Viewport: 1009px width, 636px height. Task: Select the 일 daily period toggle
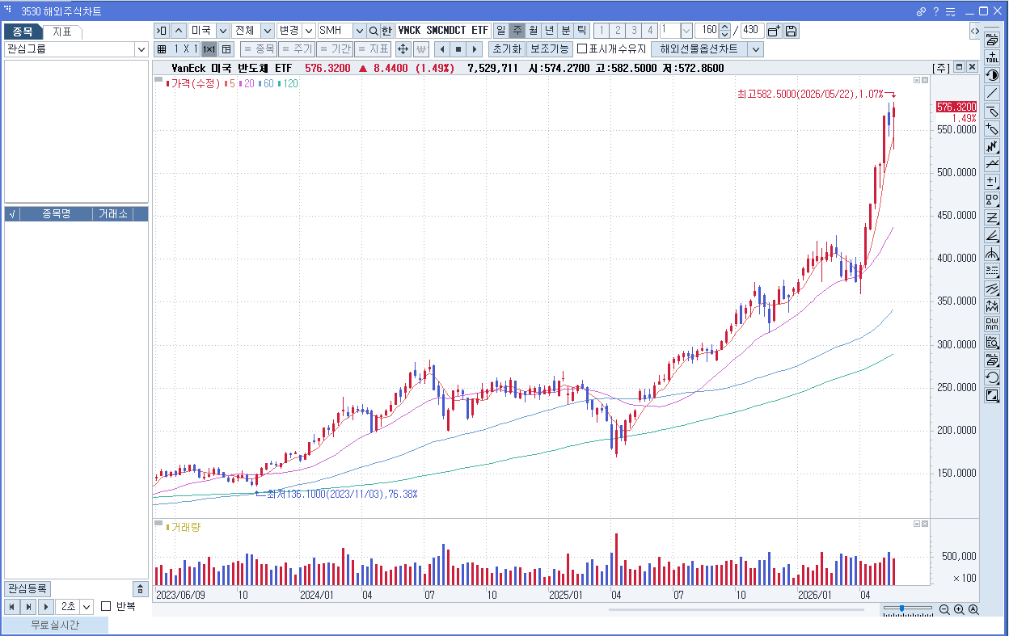(x=501, y=30)
